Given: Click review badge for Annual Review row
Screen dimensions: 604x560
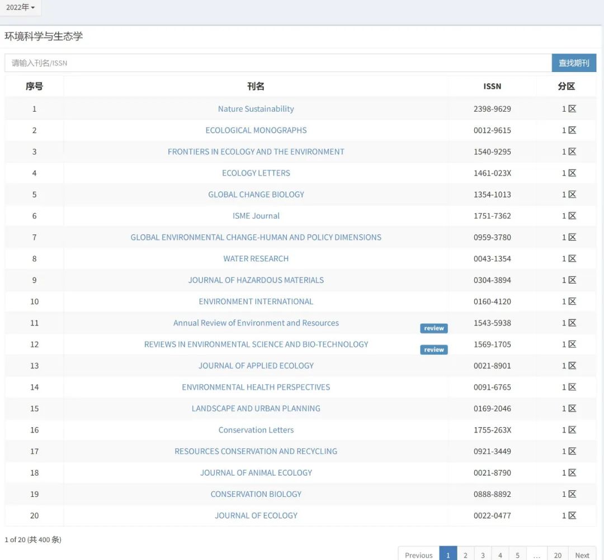Looking at the screenshot, I should 433,328.
